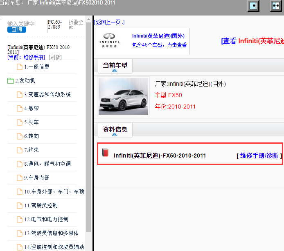Click 包含46个车型，点击查看 link
Image resolution: width=284 pixels, height=251 pixels.
tap(159, 45)
